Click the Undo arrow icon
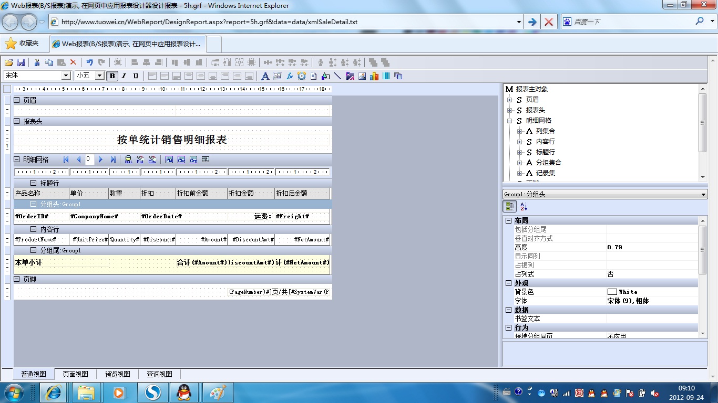718x403 pixels. [x=89, y=62]
